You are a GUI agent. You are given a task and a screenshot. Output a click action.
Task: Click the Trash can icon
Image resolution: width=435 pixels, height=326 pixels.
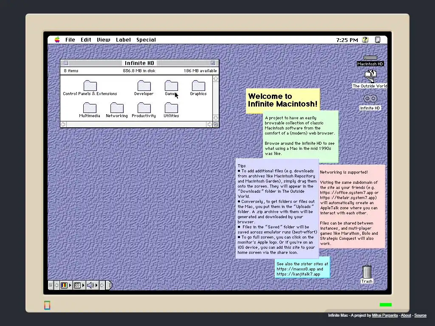click(367, 272)
